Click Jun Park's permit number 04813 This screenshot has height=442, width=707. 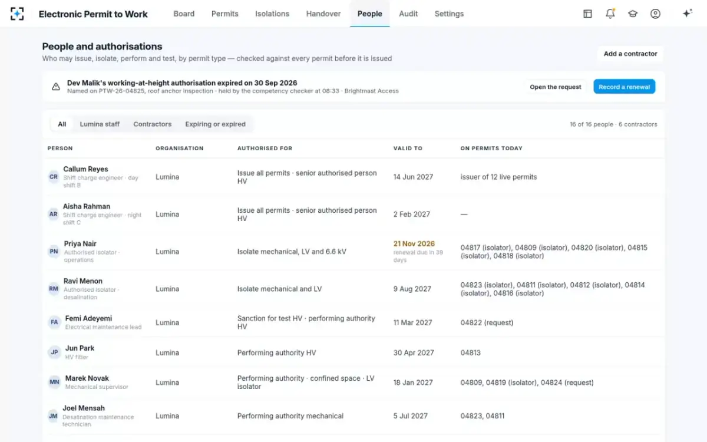pos(471,352)
